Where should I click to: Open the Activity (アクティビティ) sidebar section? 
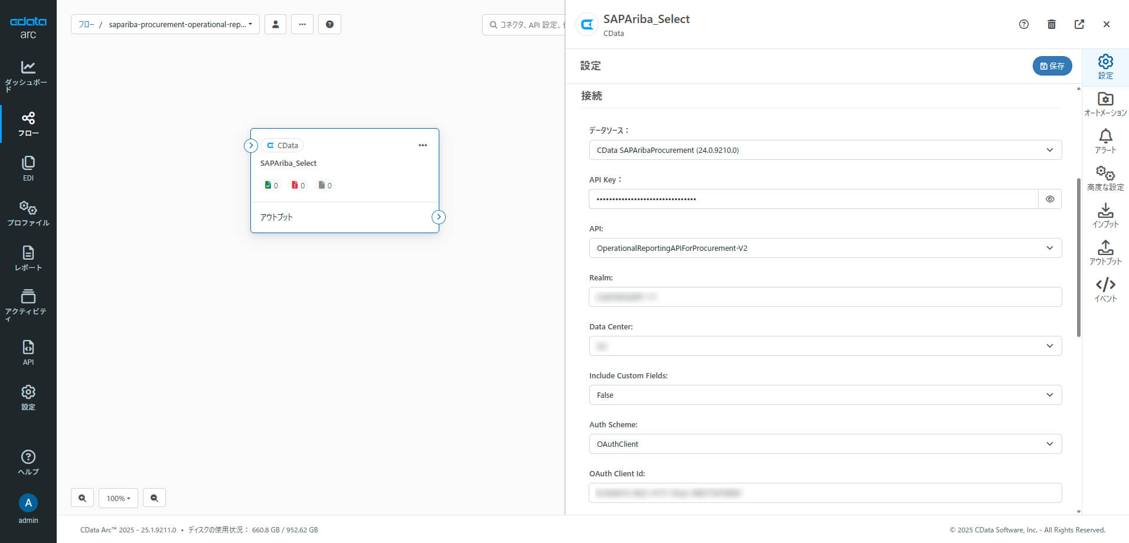tap(28, 305)
